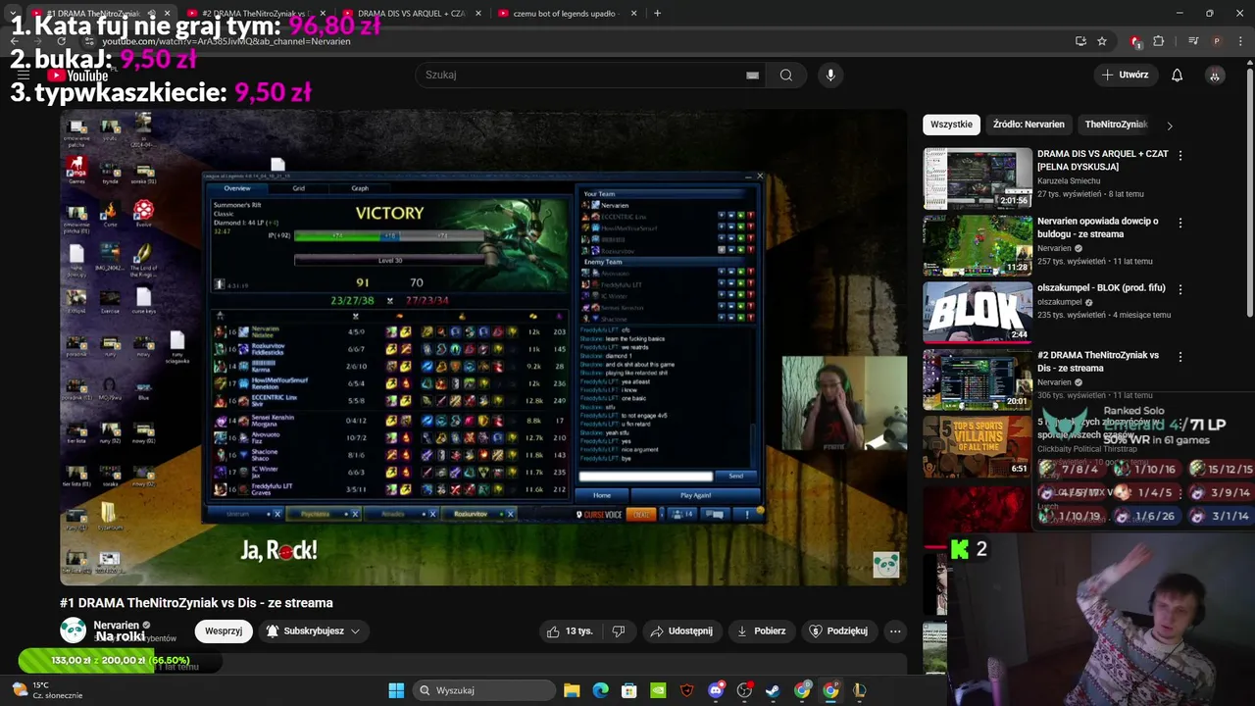The image size is (1255, 706).
Task: Open the Villains of All Time thumbnail
Action: [978, 447]
